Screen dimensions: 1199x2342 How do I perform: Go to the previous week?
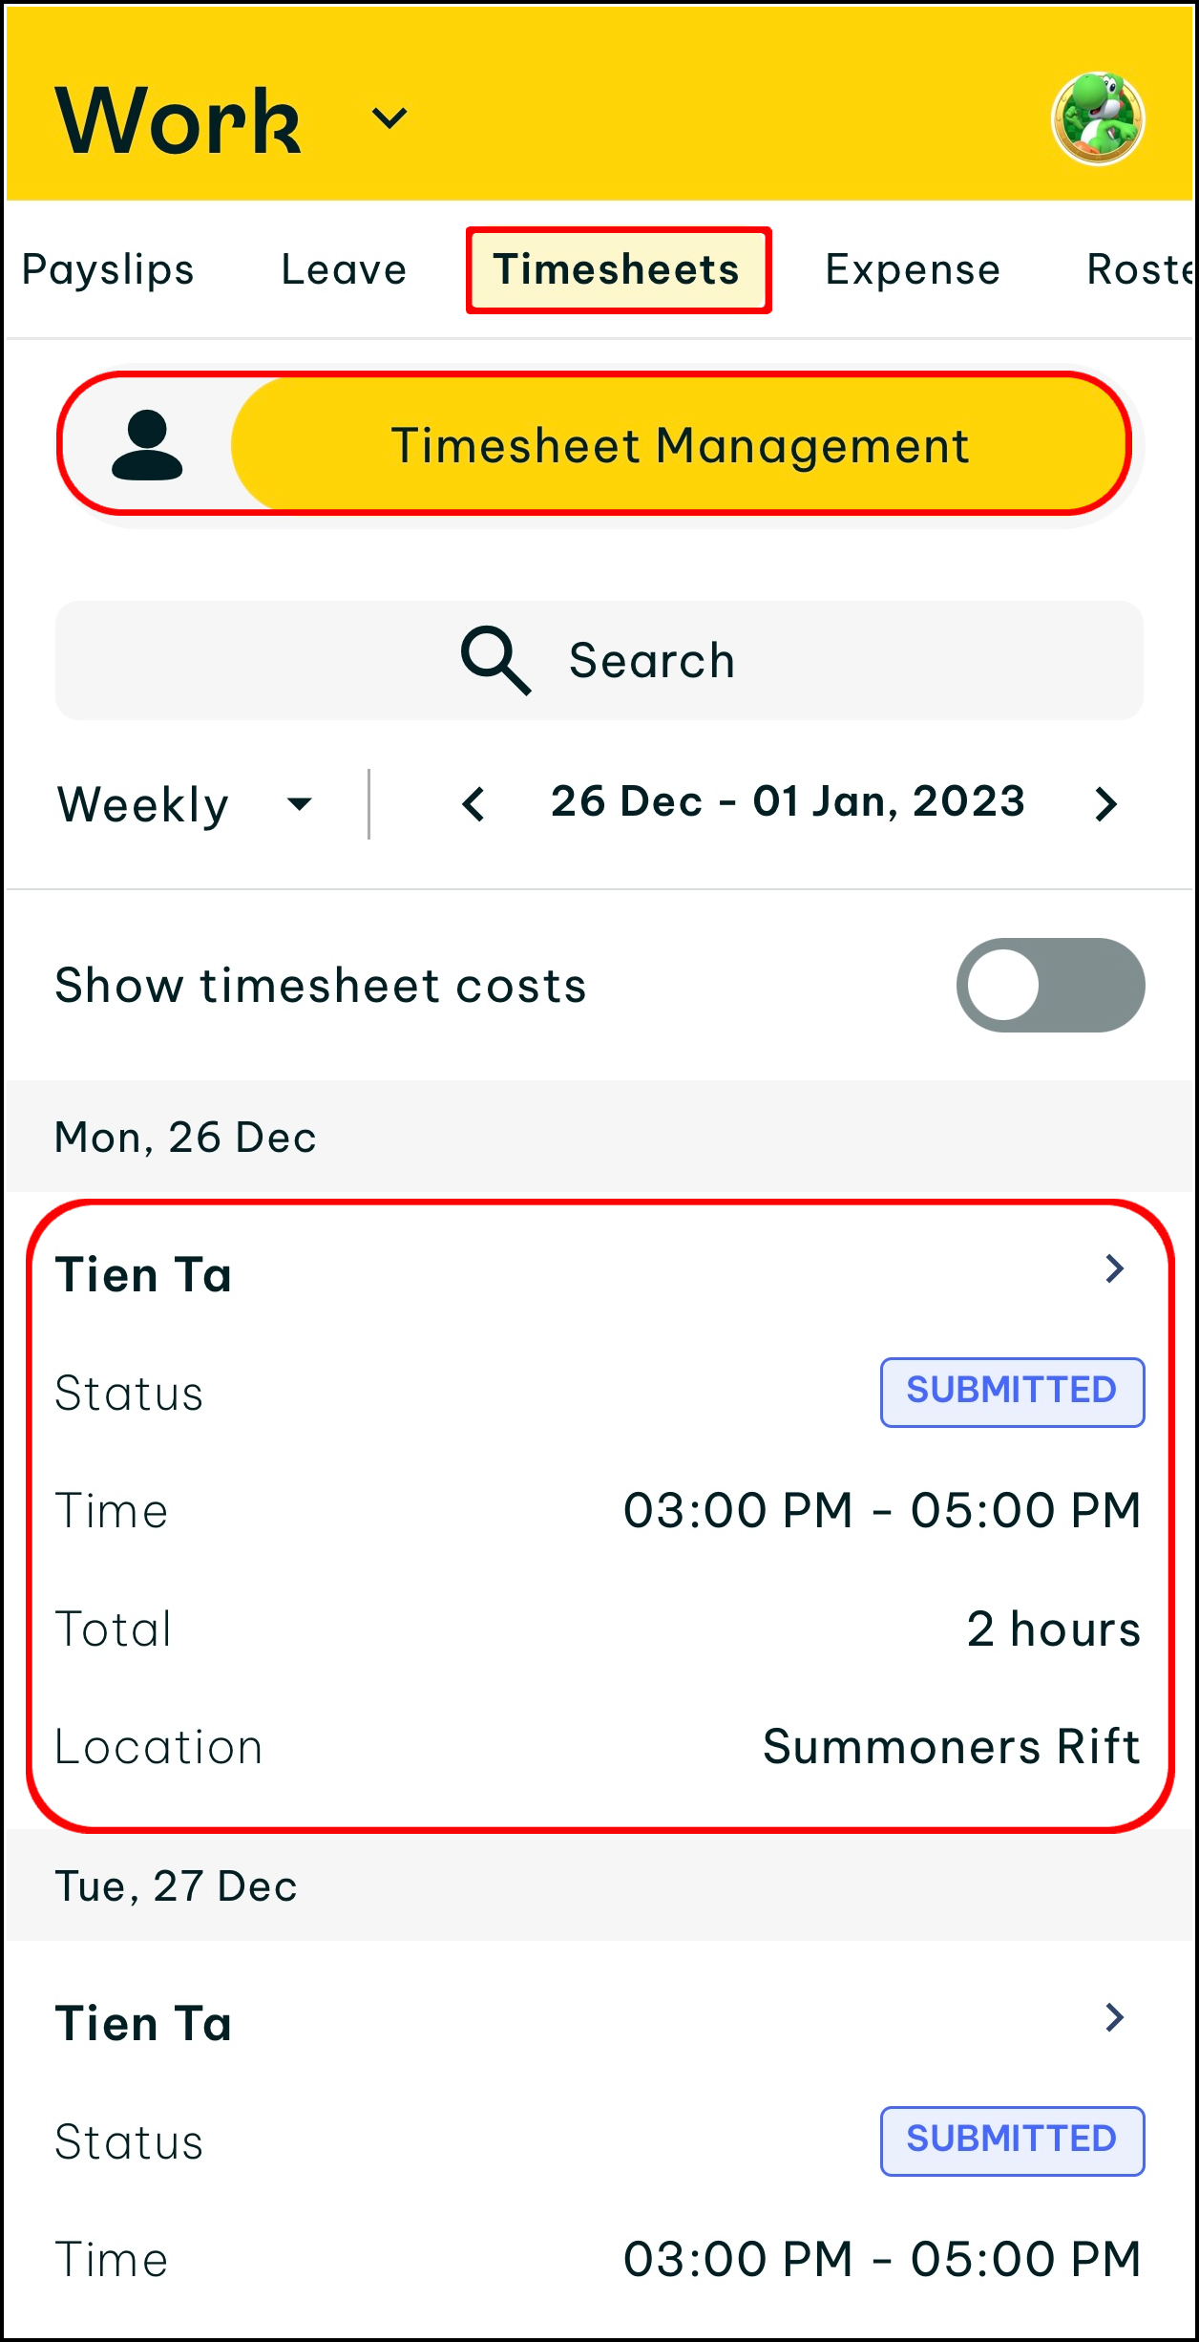point(473,804)
